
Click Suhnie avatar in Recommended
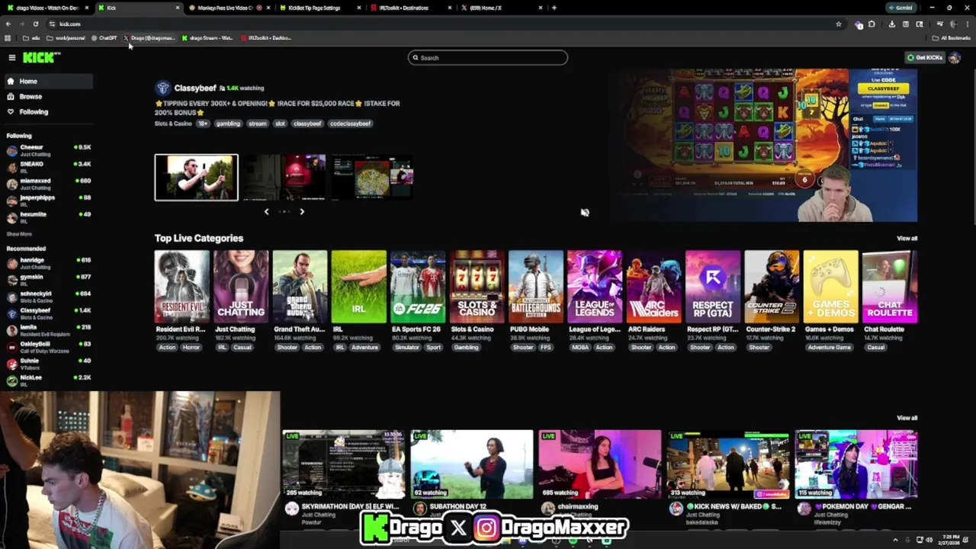pos(11,364)
